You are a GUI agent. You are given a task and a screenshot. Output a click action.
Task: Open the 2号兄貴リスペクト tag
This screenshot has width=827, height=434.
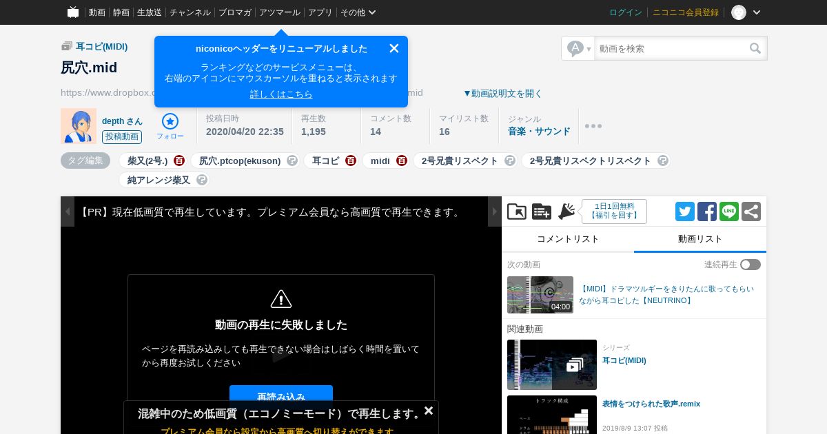tap(460, 161)
